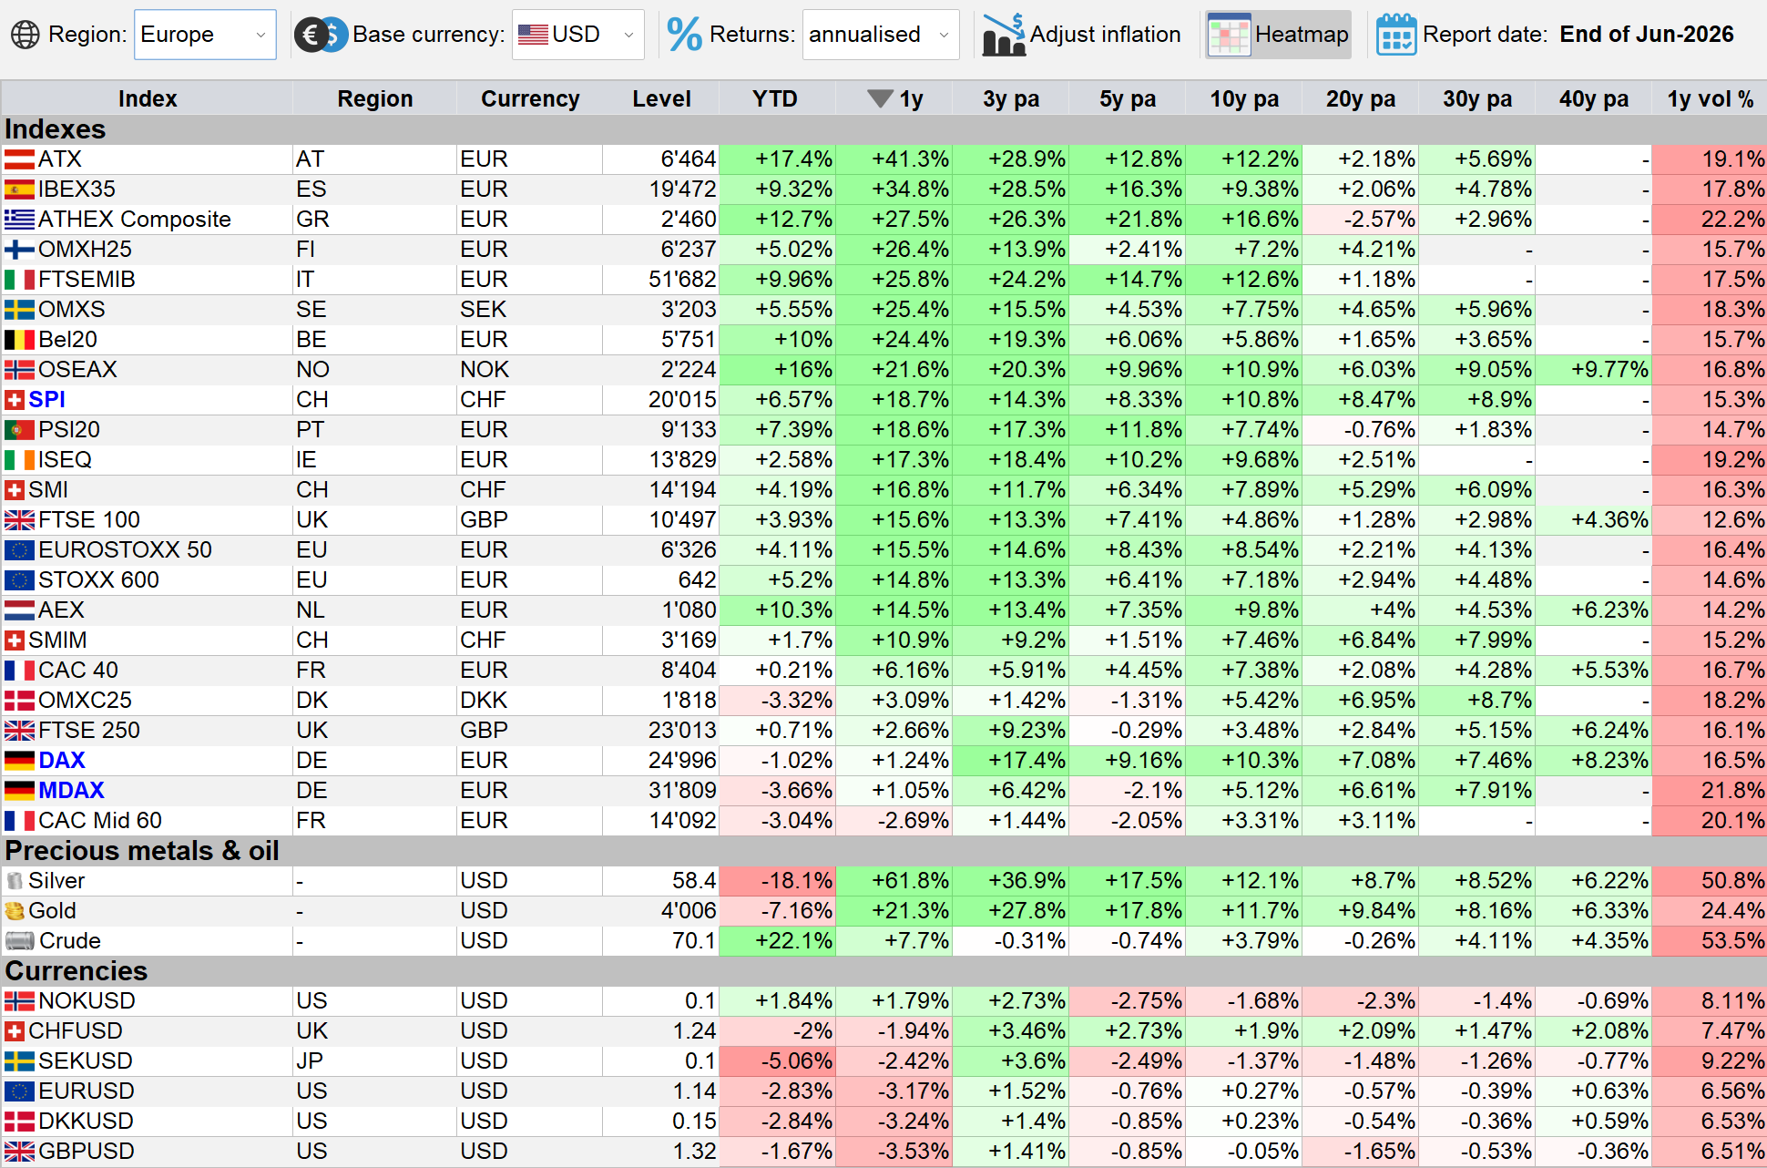Toggle Adjust inflation option

click(1081, 35)
